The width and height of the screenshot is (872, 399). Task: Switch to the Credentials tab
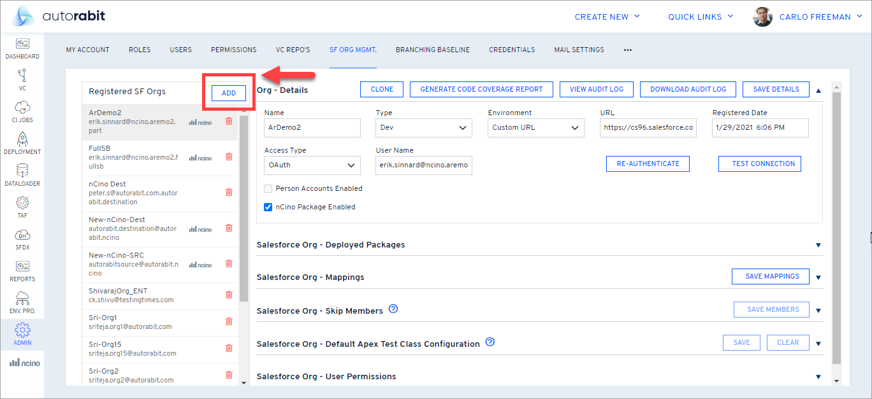point(512,50)
